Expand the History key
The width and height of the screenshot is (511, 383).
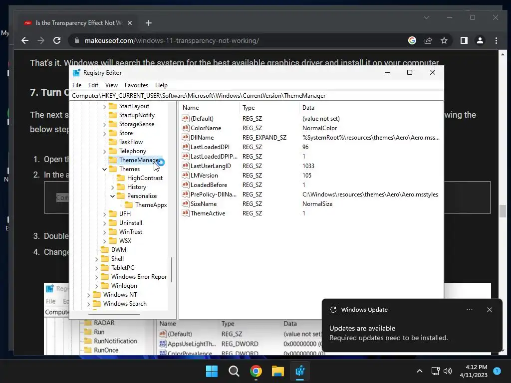(x=112, y=188)
